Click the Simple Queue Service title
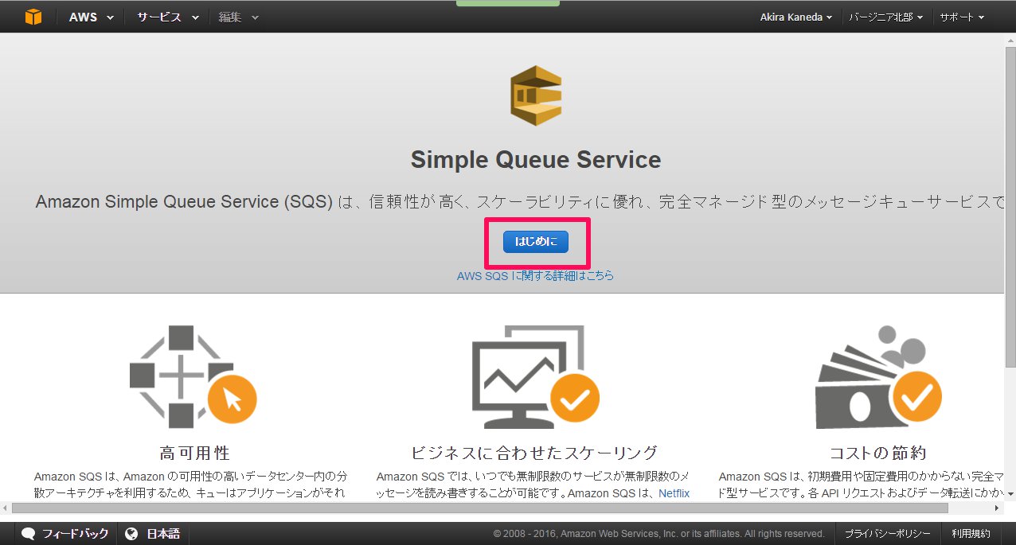This screenshot has width=1016, height=545. [x=536, y=160]
